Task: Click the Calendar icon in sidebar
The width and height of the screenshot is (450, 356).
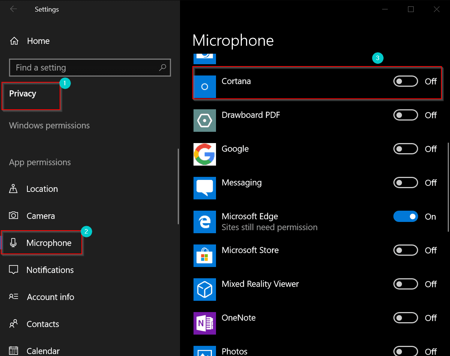Action: pos(13,351)
